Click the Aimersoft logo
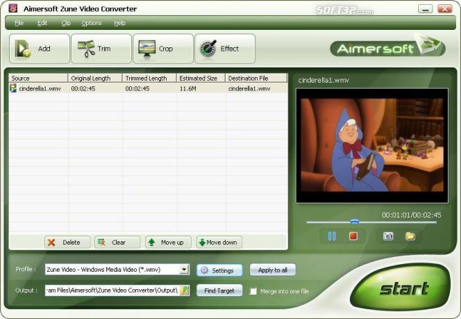461x319 pixels. click(x=387, y=47)
